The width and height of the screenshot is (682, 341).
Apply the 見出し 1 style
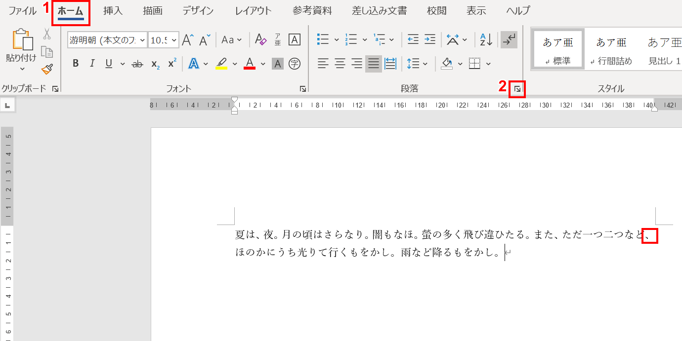664,49
